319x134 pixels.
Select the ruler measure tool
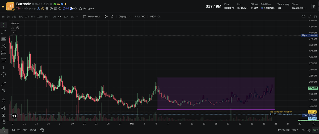3,84
